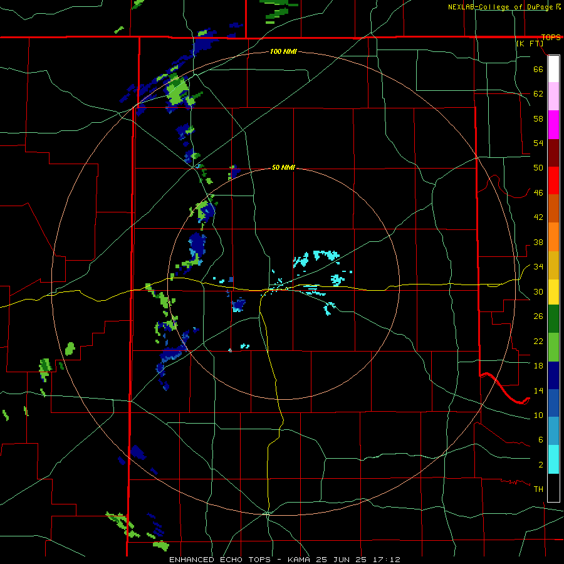Click the '6' legend value

541,440
